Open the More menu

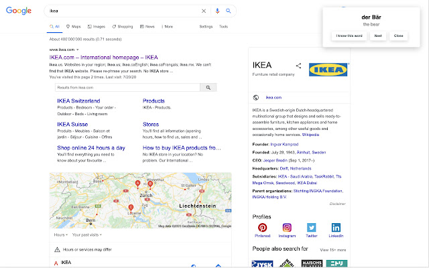167,27
